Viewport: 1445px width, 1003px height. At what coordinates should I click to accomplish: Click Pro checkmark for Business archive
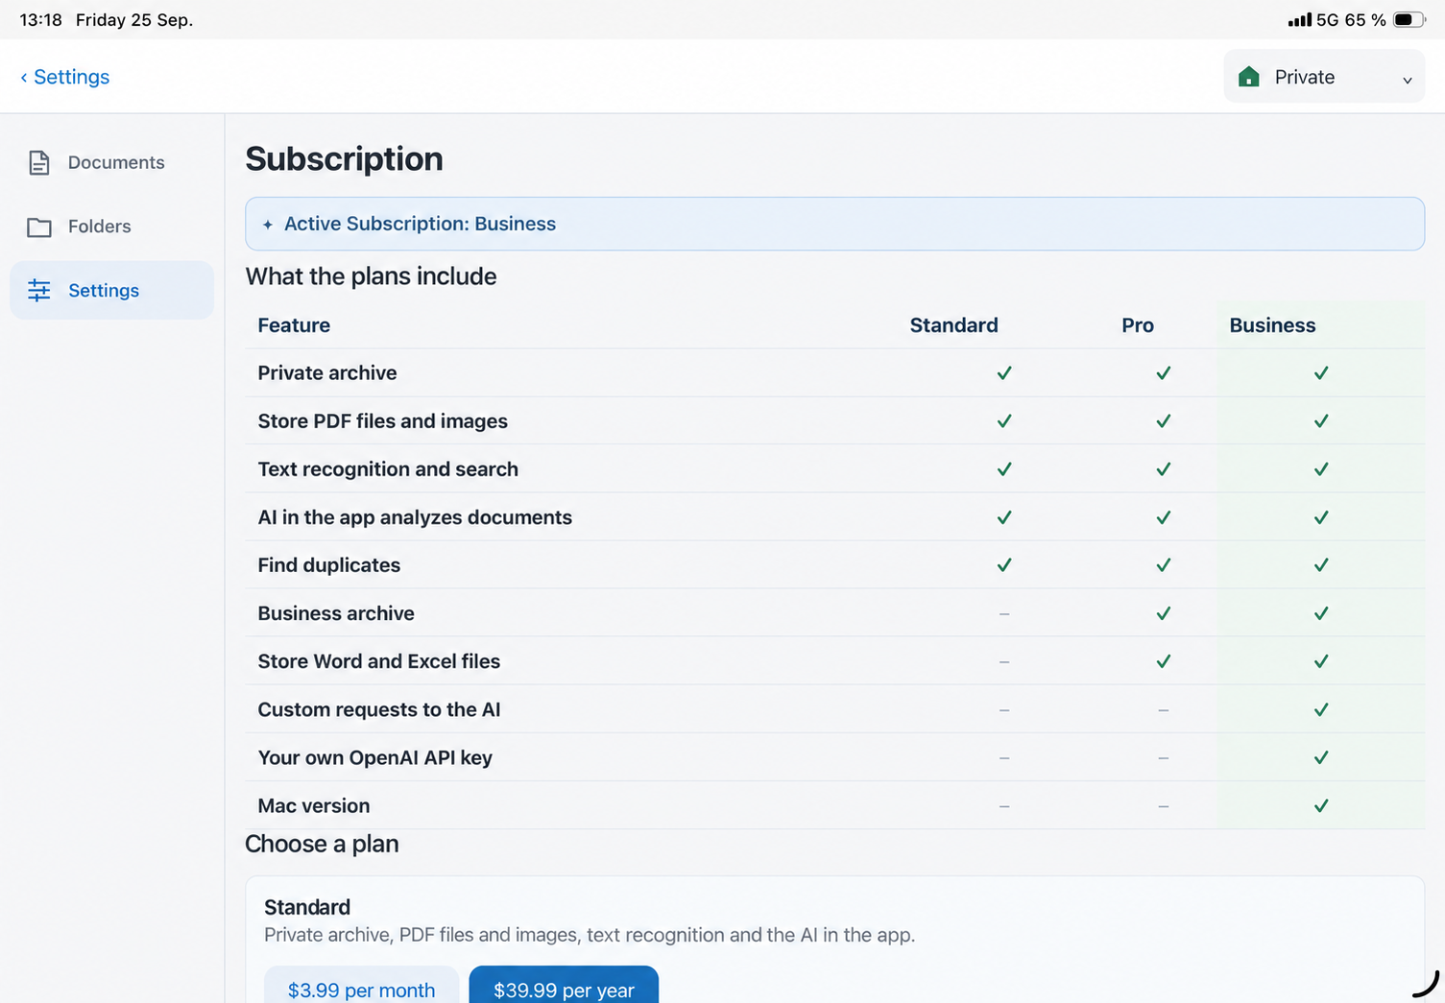point(1163,613)
